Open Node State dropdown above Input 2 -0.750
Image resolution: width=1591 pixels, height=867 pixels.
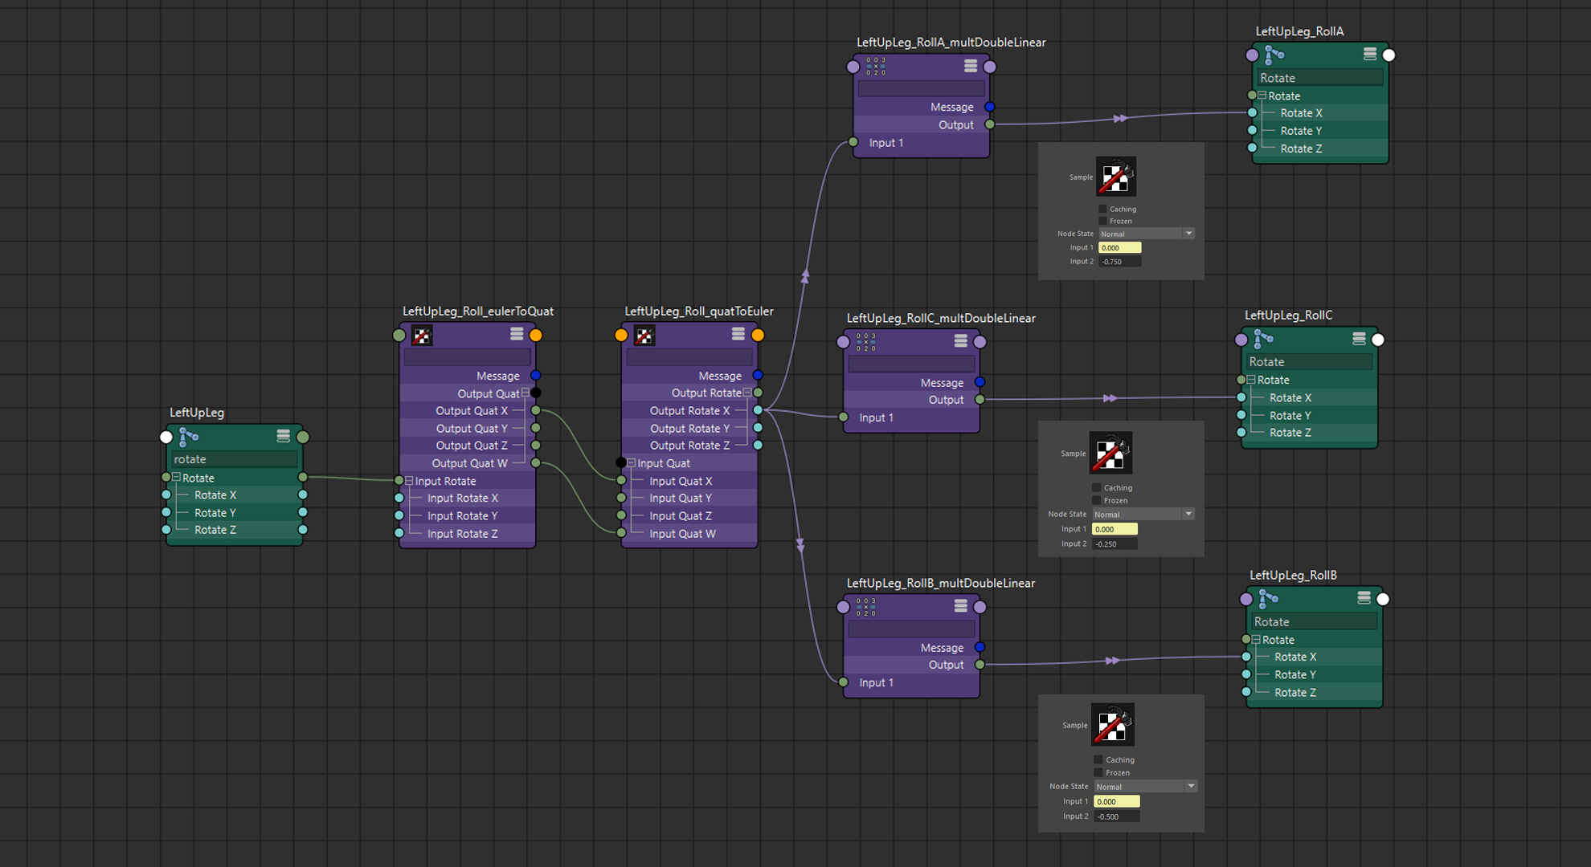1146,234
